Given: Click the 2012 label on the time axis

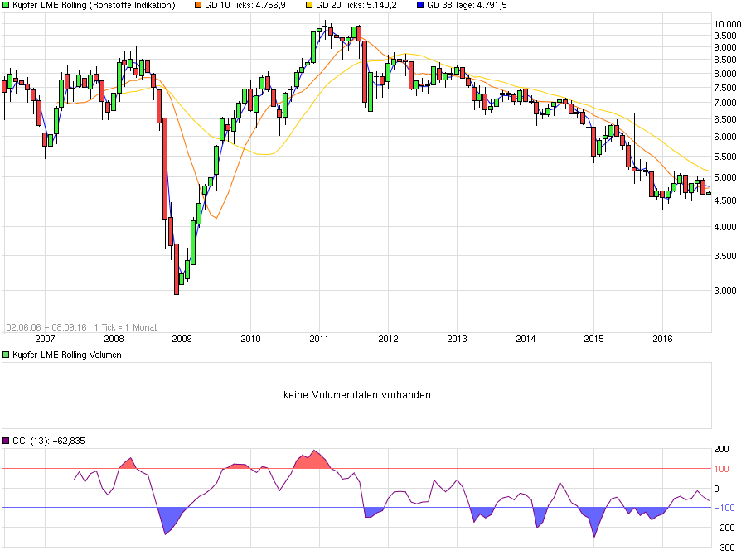Looking at the screenshot, I should click(388, 339).
